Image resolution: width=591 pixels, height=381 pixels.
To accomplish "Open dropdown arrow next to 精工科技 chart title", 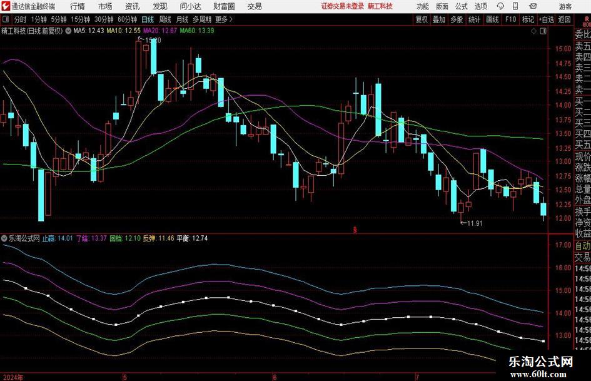I will click(x=68, y=31).
